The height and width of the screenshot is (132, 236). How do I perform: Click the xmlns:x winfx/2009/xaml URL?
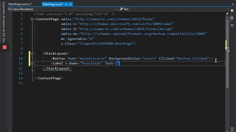[x=125, y=24]
